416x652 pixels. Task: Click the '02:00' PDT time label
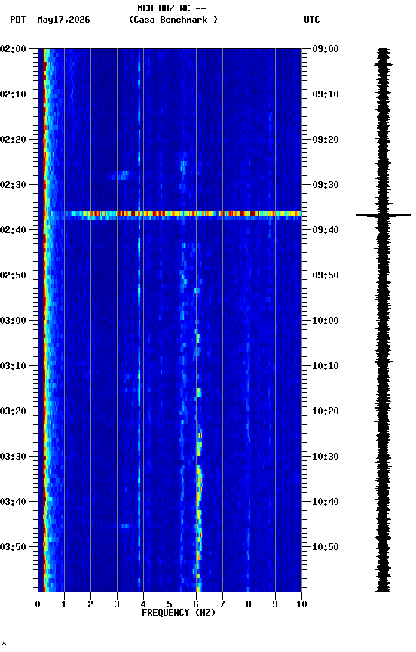pyautogui.click(x=13, y=49)
